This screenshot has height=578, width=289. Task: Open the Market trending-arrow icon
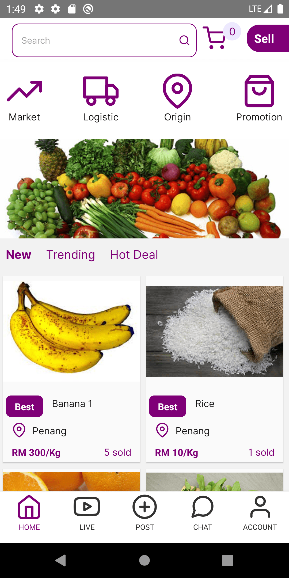[x=24, y=91]
